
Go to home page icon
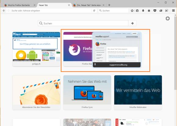[149, 11]
